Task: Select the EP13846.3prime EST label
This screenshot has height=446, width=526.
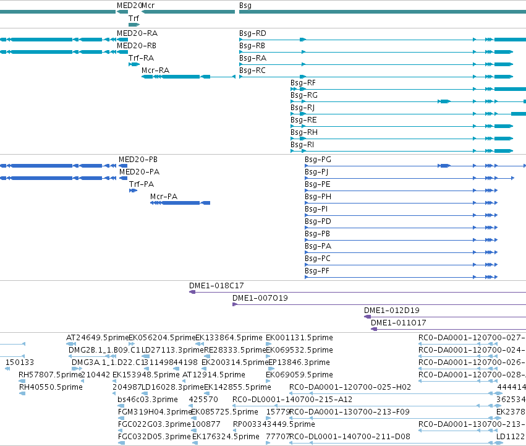Action: tap(299, 362)
